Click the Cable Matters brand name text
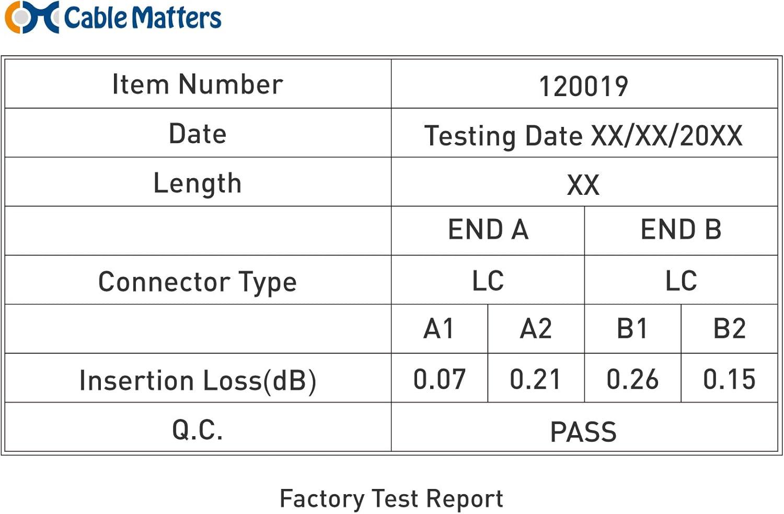This screenshot has height=514, width=784. (x=142, y=17)
